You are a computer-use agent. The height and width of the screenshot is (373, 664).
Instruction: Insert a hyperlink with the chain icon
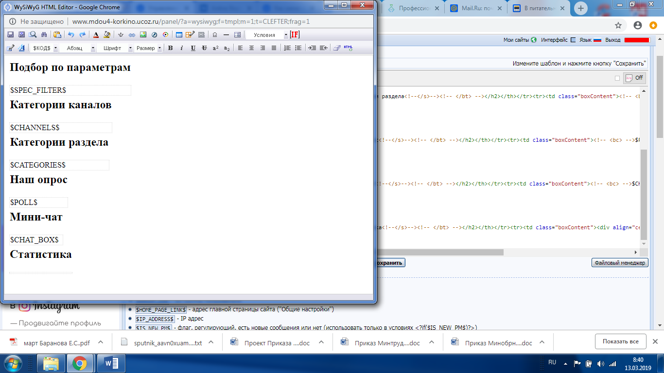pos(132,35)
